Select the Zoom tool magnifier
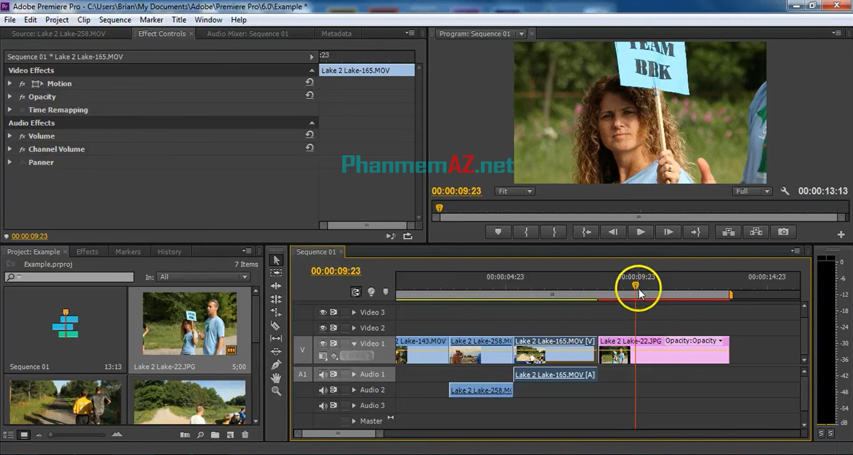This screenshot has width=853, height=455. 276,391
